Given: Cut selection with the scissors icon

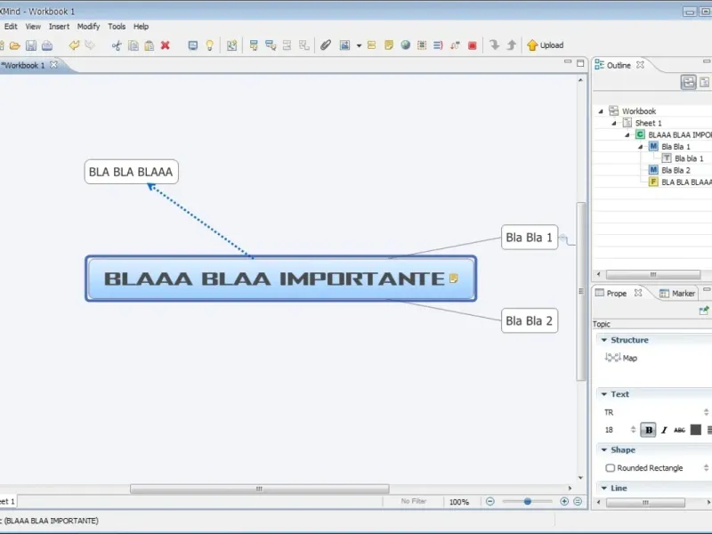Looking at the screenshot, I should click(117, 45).
